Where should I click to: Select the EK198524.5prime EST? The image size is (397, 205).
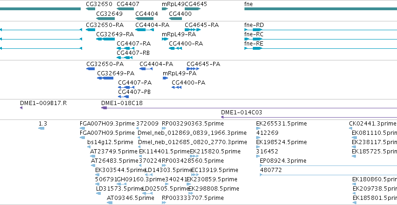[x=258, y=147]
